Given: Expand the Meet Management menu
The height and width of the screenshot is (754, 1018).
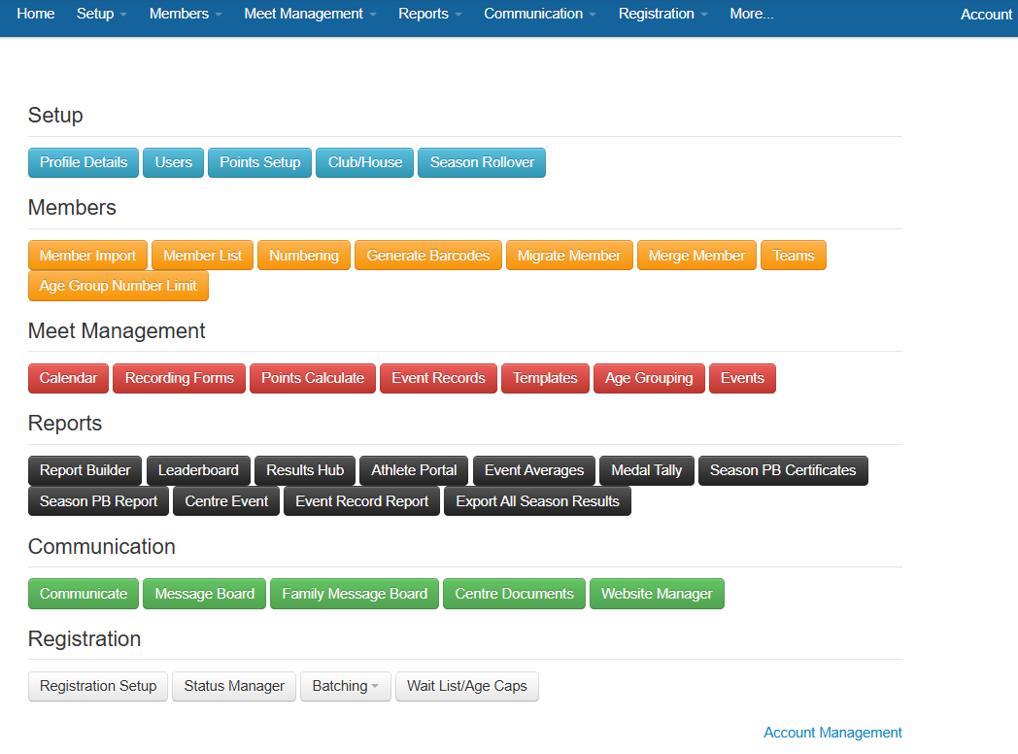Looking at the screenshot, I should 308,14.
